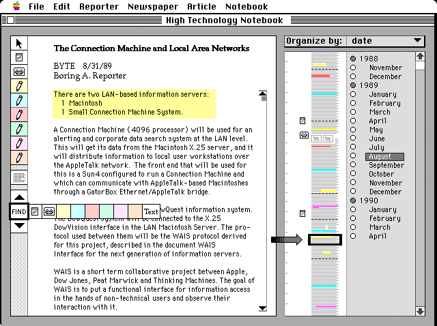437x326 pixels.
Task: Find yellow highlights via yellow swatch
Action: pos(64,211)
